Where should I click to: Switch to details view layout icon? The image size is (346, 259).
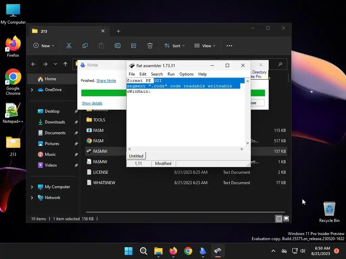[x=279, y=219]
